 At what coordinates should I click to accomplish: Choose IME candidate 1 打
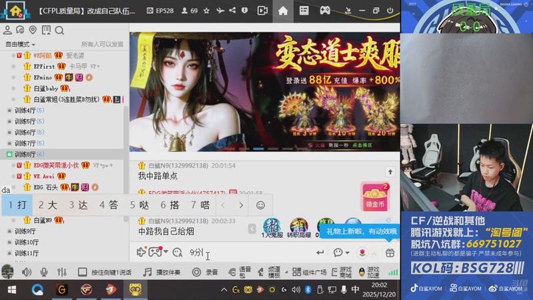(17, 205)
